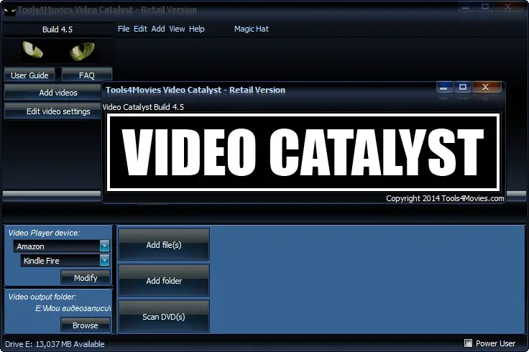Click the cat icon in main title bar

coord(10,11)
